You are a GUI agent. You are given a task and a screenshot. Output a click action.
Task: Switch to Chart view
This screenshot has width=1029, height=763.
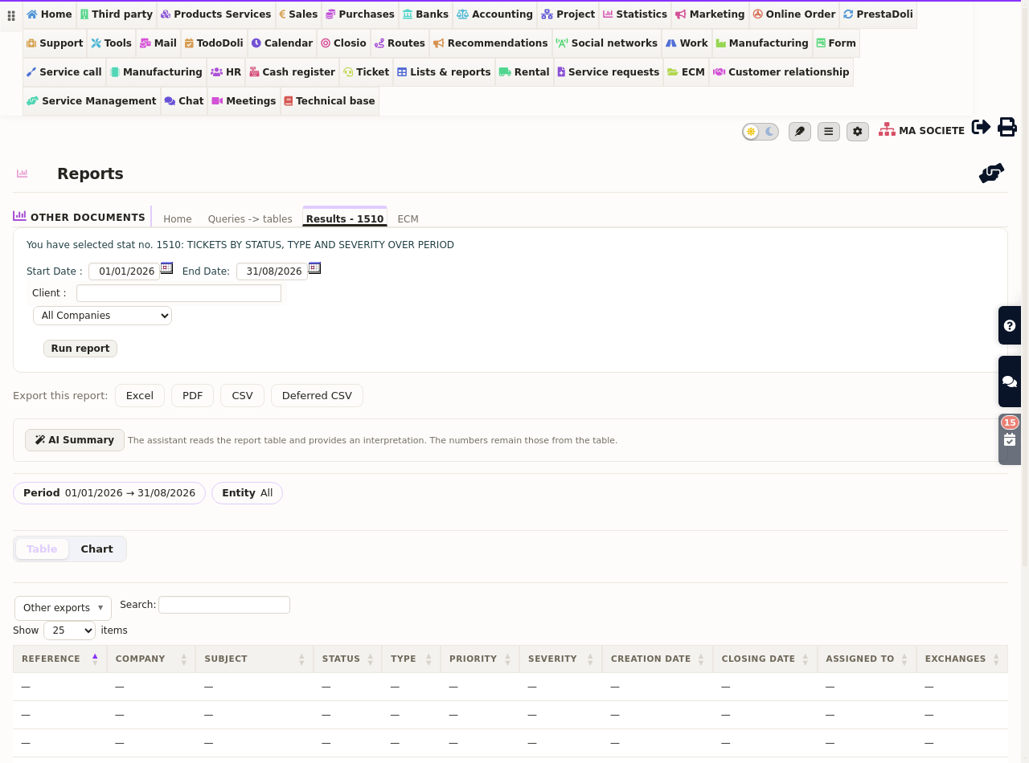tap(96, 549)
